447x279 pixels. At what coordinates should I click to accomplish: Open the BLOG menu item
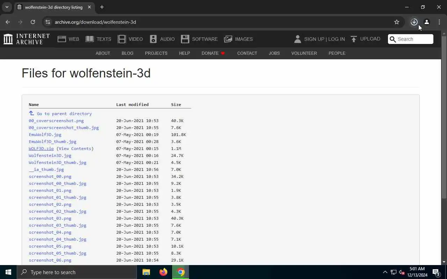pyautogui.click(x=127, y=53)
